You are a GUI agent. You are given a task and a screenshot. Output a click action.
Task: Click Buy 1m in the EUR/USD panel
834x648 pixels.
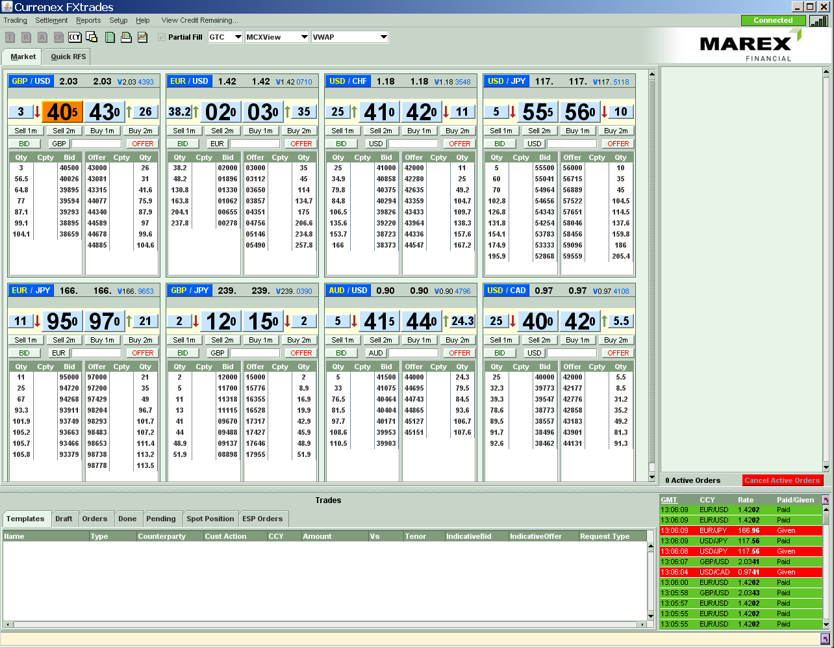pyautogui.click(x=260, y=131)
